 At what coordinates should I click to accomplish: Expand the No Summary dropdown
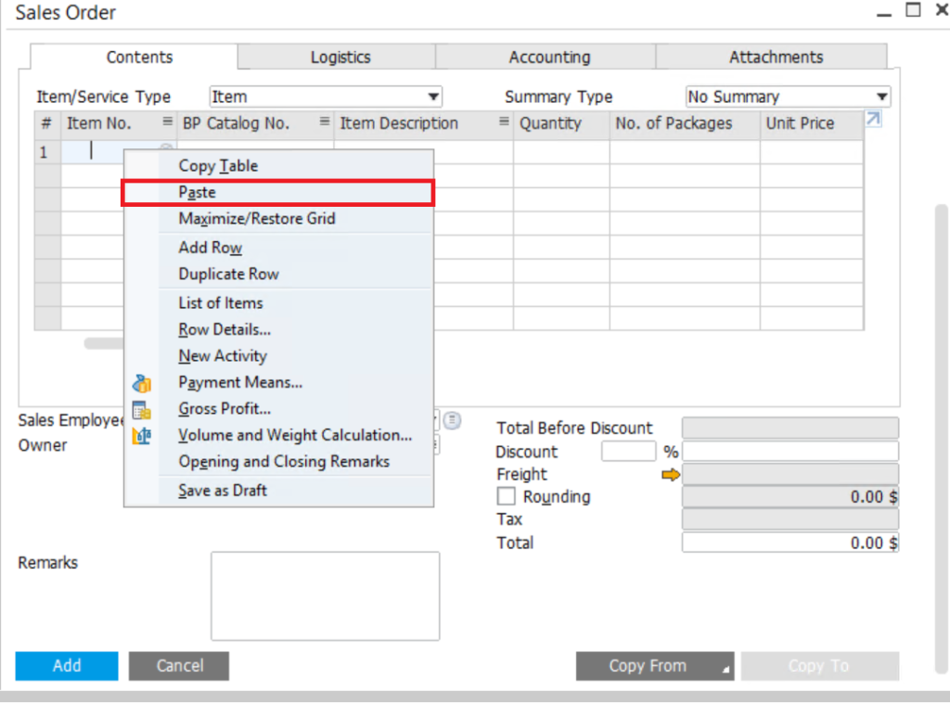[x=879, y=96]
